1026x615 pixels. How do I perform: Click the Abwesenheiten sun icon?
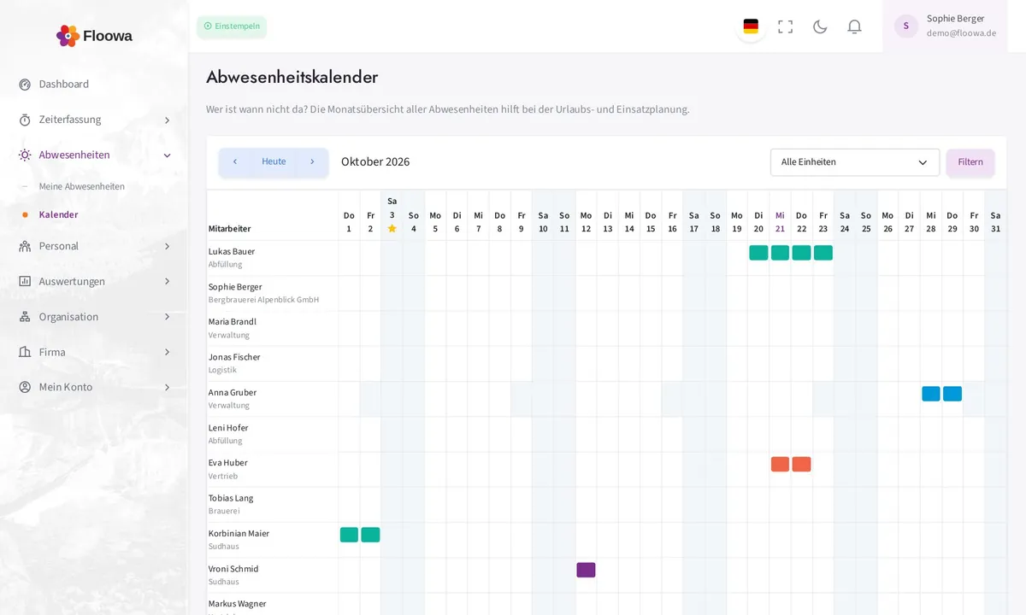[25, 155]
